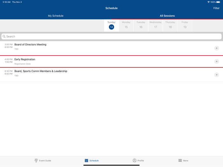Select Wednesday 17 date
The width and height of the screenshot is (223, 167).
pyautogui.click(x=155, y=25)
